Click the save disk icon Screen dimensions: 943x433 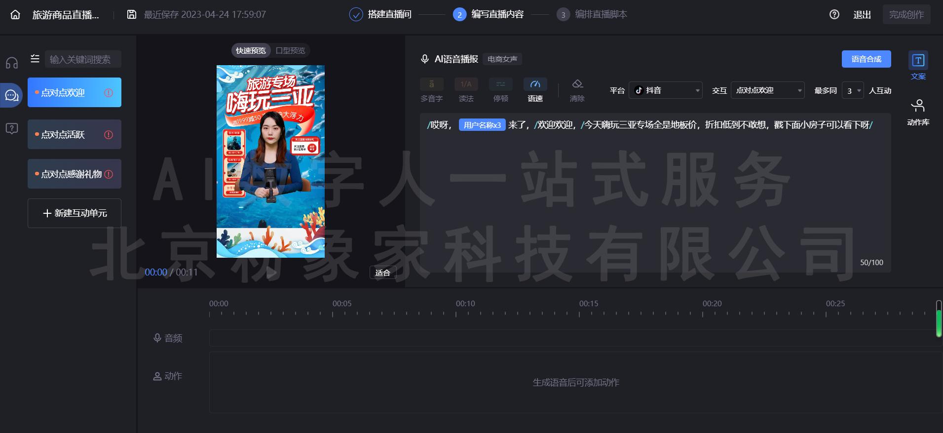(132, 14)
